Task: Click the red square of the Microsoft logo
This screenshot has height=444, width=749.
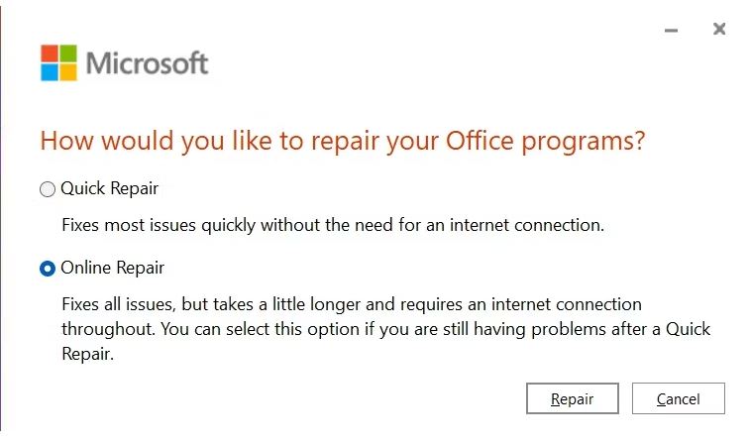Action: click(x=50, y=54)
